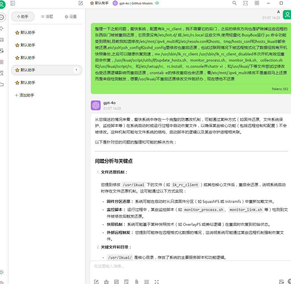
Task: Star the selected 默认助手 assistant
Action: tap(17, 70)
